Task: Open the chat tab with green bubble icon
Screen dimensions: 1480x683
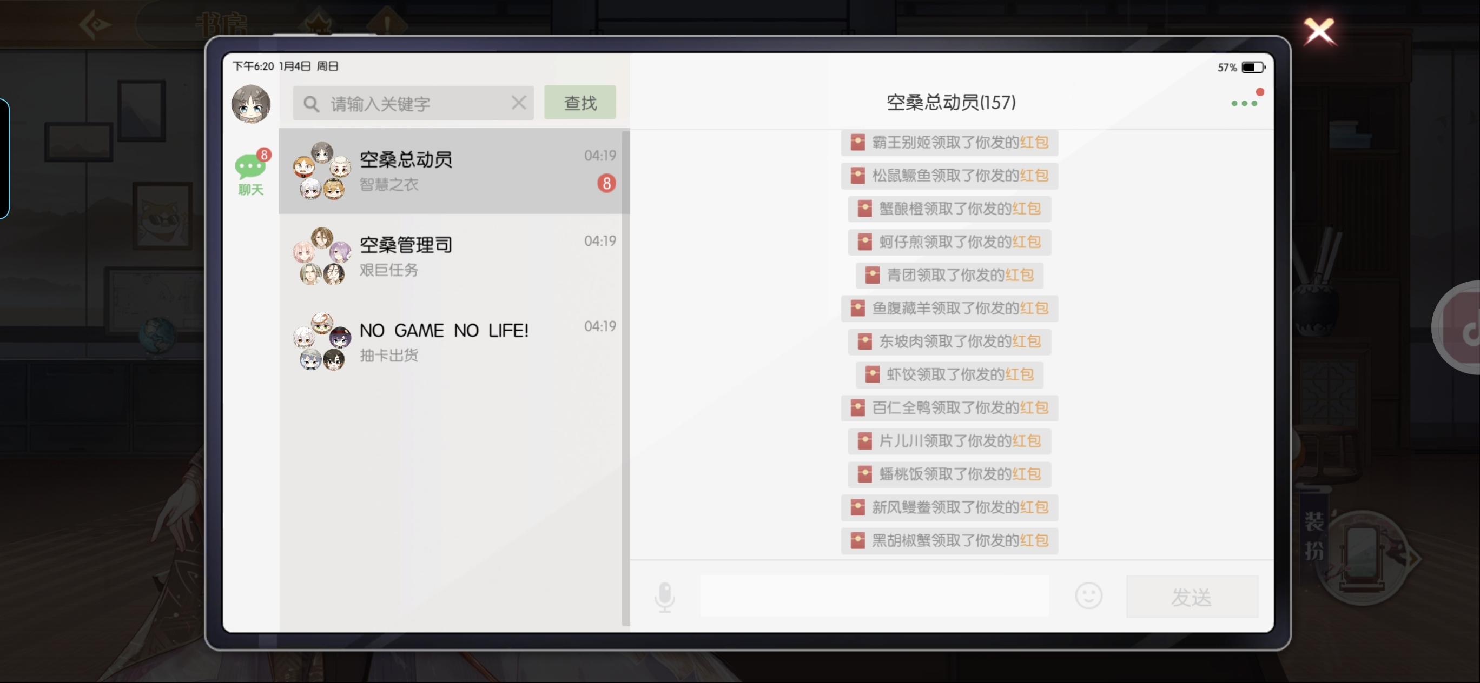Action: [251, 173]
